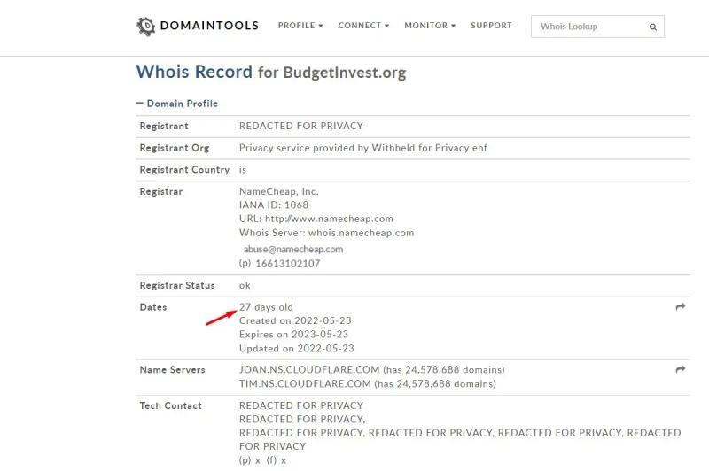Click the DomainTools gear logo
The image size is (709, 471).
145,27
